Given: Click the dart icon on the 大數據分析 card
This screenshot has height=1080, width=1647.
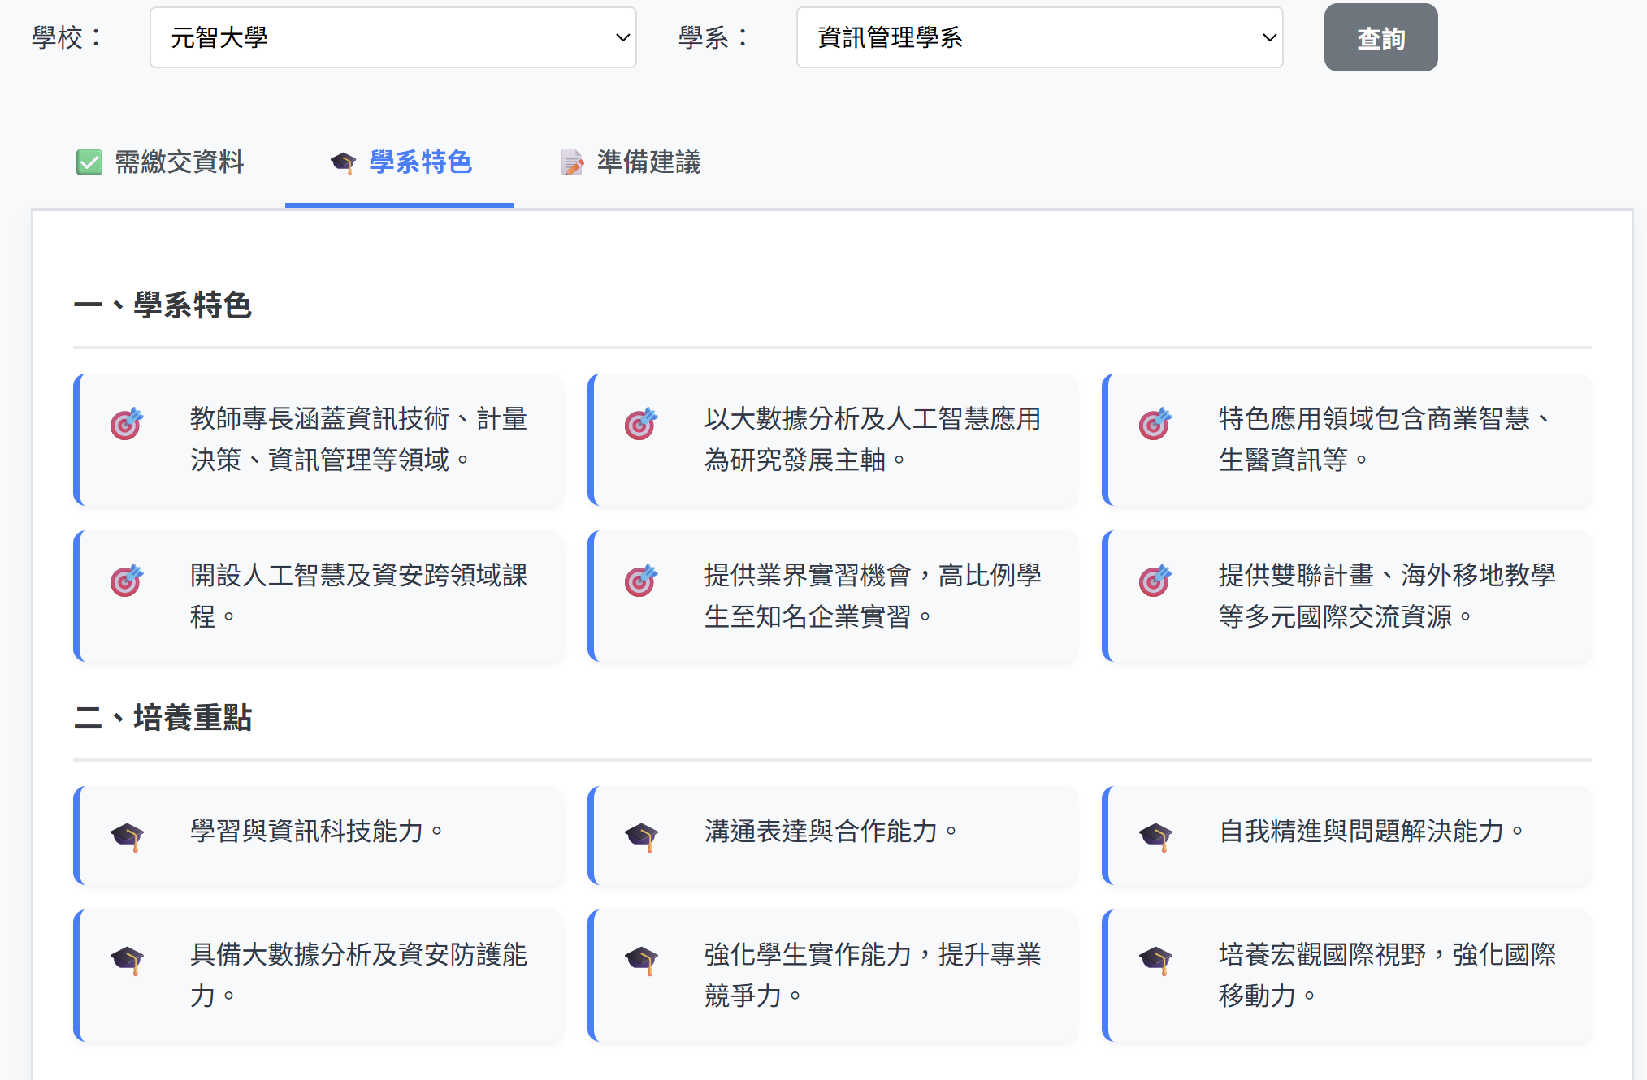Looking at the screenshot, I should click(x=641, y=423).
